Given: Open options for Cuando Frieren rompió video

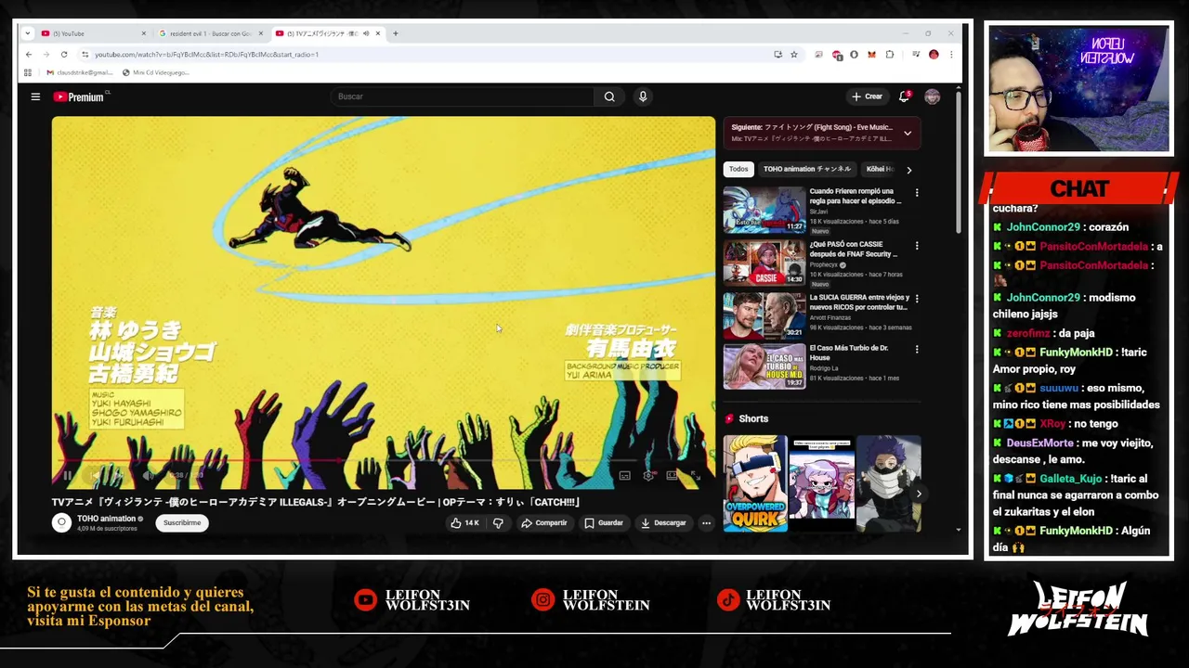Looking at the screenshot, I should (917, 193).
